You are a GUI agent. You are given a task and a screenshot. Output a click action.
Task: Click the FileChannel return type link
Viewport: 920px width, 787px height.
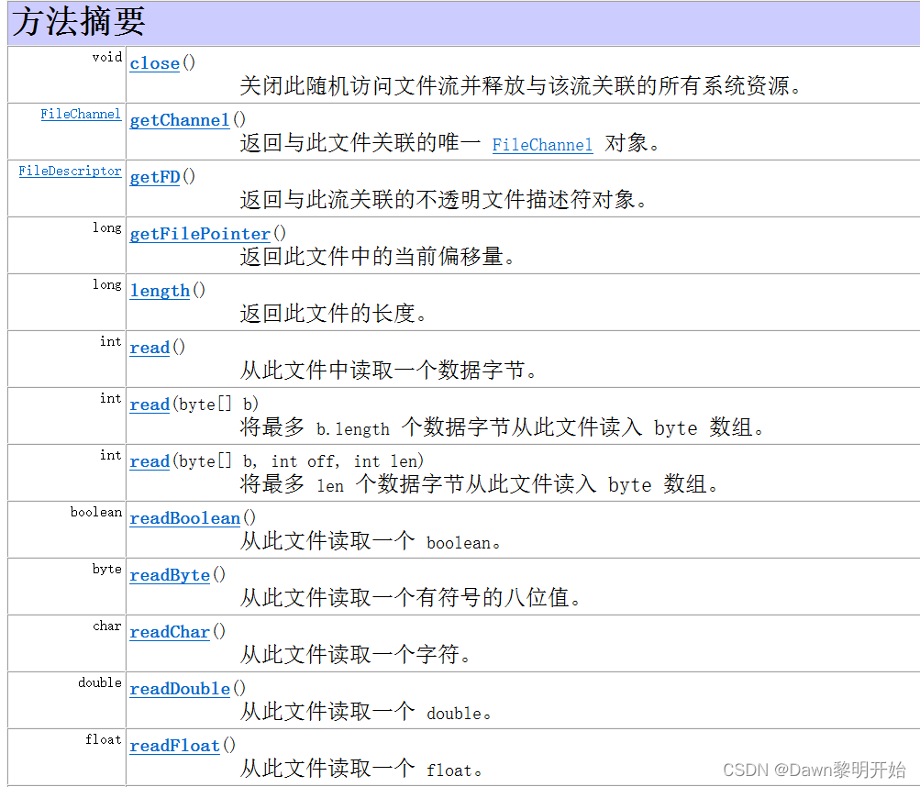click(81, 114)
